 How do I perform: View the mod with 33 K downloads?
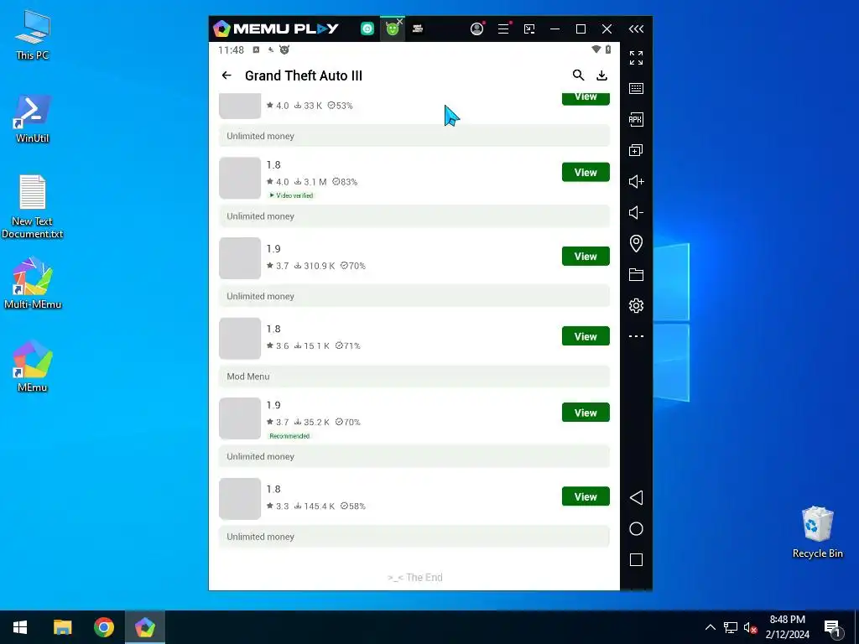586,98
